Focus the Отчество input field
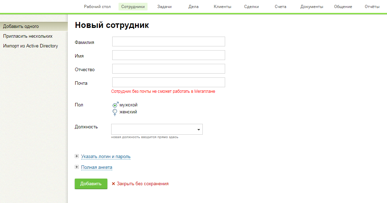Screen dimensions: 387x203 pyautogui.click(x=169, y=69)
